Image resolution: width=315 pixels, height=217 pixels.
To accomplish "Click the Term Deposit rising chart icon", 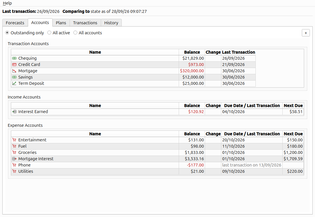I will point(14,83).
